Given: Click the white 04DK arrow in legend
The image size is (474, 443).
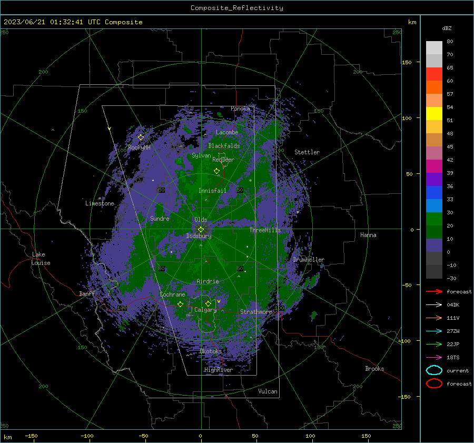Looking at the screenshot, I should 434,304.
